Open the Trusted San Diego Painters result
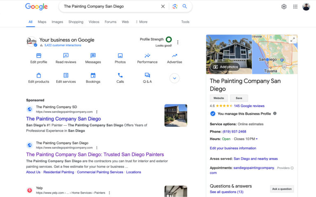Image resolution: width=316 pixels, height=197 pixels. point(95,155)
